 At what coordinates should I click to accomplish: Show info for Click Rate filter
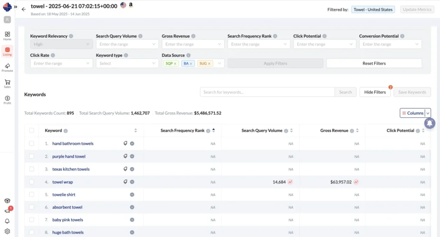click(x=53, y=55)
